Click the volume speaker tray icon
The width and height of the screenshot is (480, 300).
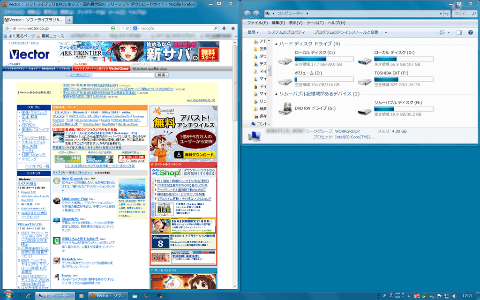pos(454,296)
